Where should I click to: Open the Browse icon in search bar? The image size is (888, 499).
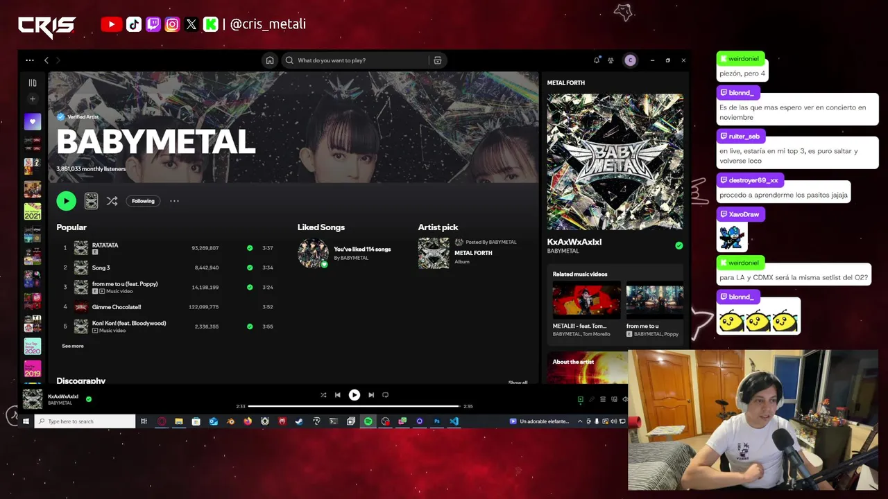click(438, 60)
